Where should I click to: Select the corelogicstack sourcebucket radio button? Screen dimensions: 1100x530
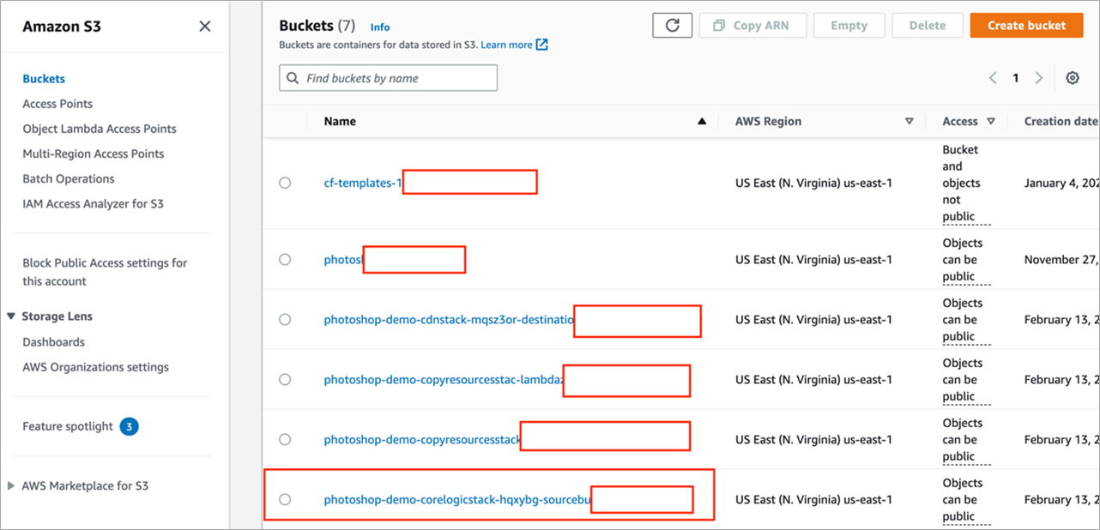pyautogui.click(x=285, y=500)
